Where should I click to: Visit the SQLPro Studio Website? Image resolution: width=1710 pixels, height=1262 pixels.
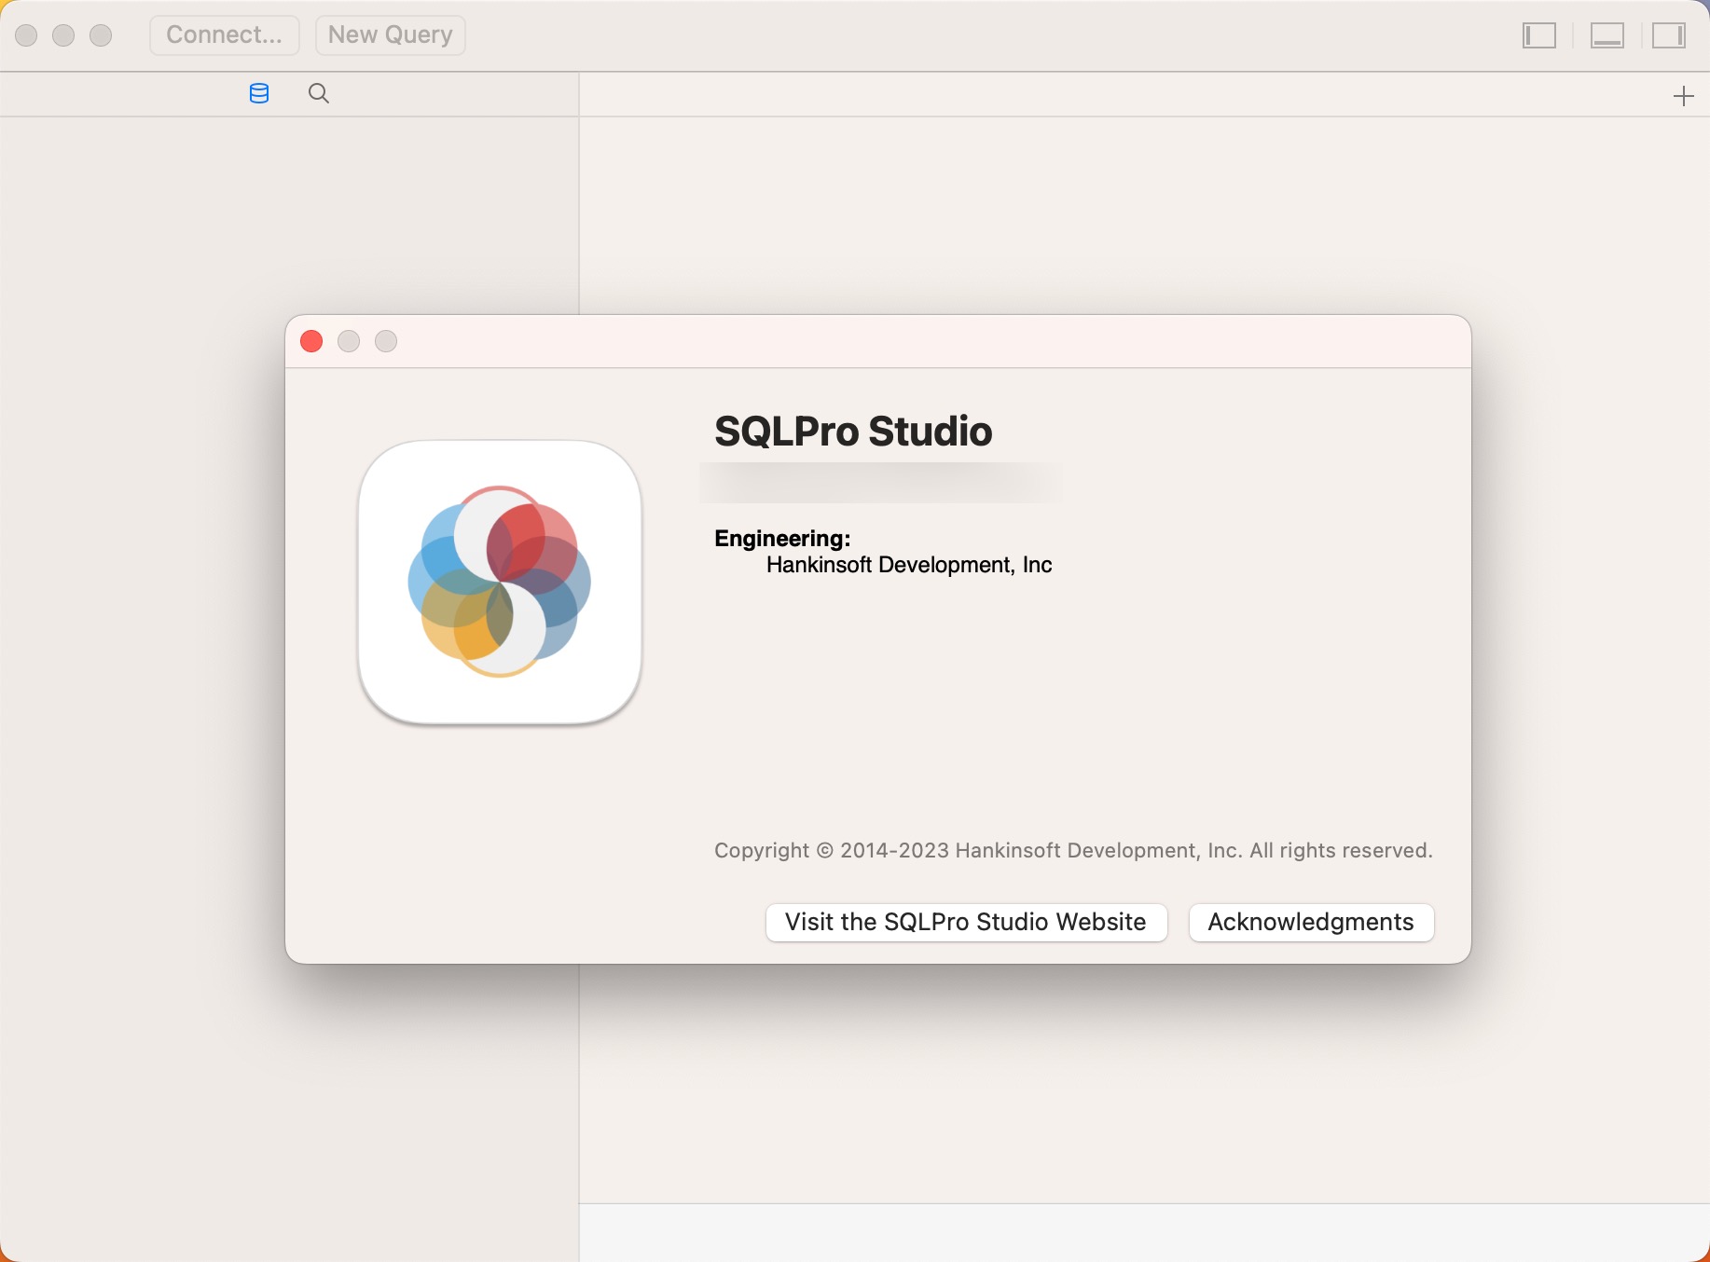pos(965,922)
